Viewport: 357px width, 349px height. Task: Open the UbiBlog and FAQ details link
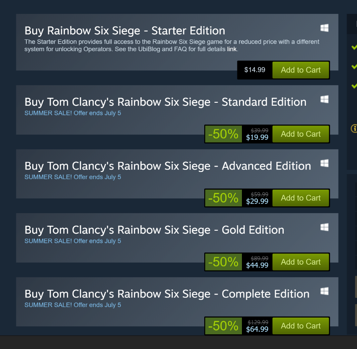[x=232, y=49]
